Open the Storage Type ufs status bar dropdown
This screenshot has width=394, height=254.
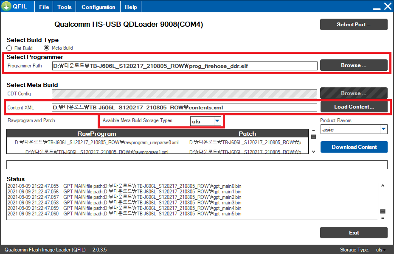click(x=381, y=250)
